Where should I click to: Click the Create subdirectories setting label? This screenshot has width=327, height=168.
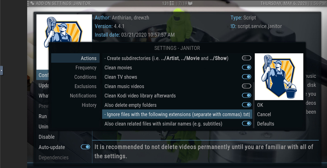pyautogui.click(x=166, y=58)
